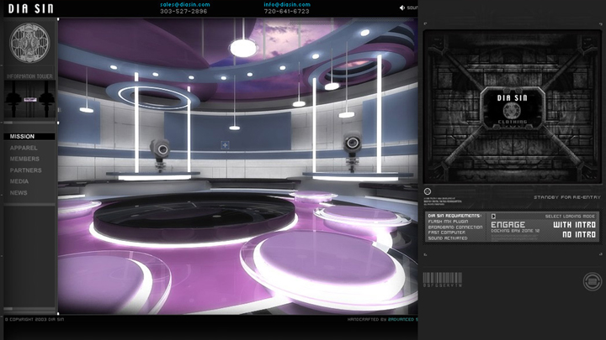Image resolution: width=606 pixels, height=340 pixels.
Task: Click the arrow icon beside Select Loading Mode
Action: (x=493, y=217)
